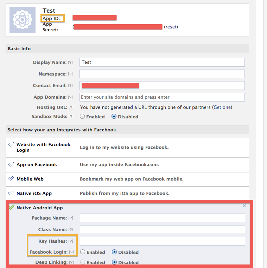
Task: Click the Native iOS App checkmark icon
Action: click(11, 193)
